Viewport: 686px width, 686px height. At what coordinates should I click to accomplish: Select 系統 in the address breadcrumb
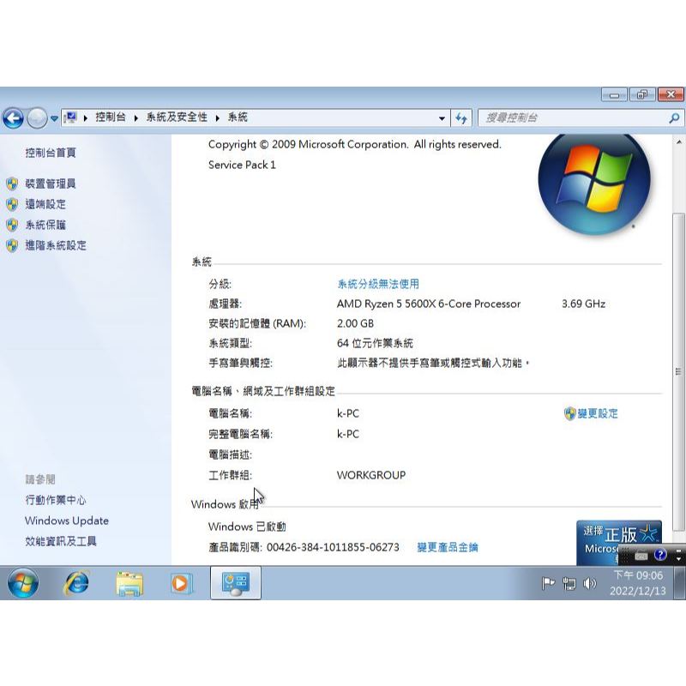pyautogui.click(x=238, y=117)
